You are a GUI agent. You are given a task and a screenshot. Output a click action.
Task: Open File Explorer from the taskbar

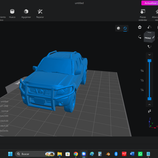(60, 154)
